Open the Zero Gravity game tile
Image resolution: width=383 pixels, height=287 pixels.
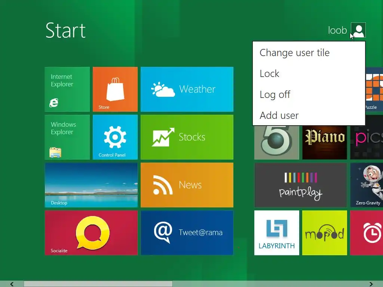367,185
